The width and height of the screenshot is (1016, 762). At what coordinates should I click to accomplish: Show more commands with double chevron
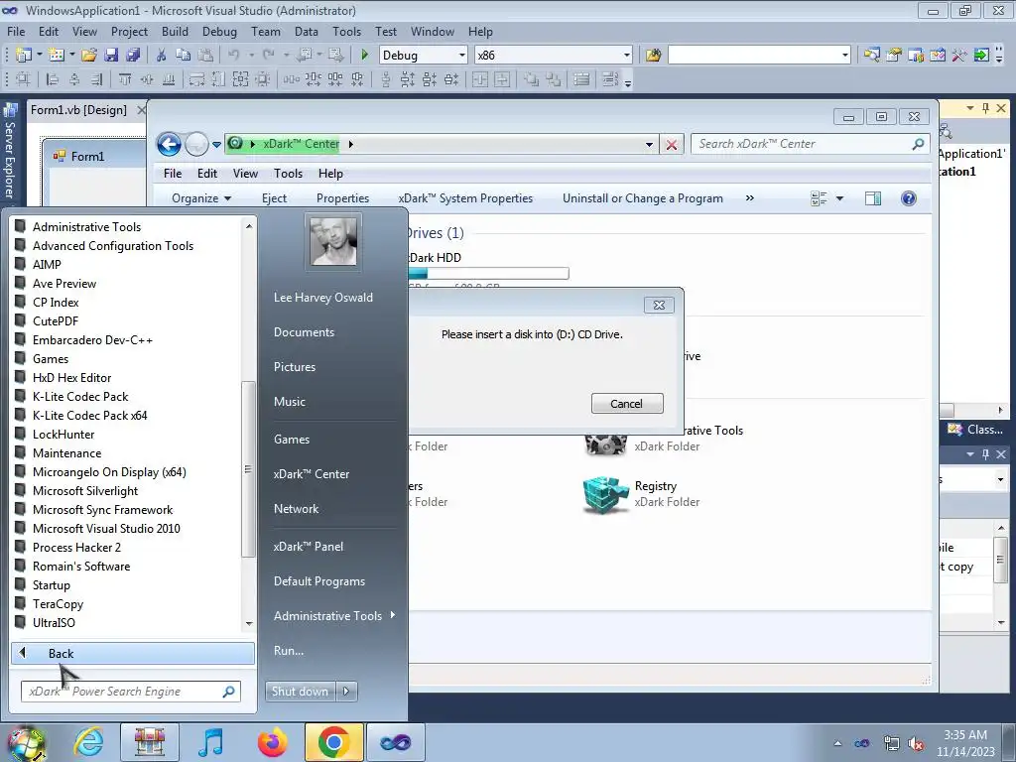tap(750, 198)
